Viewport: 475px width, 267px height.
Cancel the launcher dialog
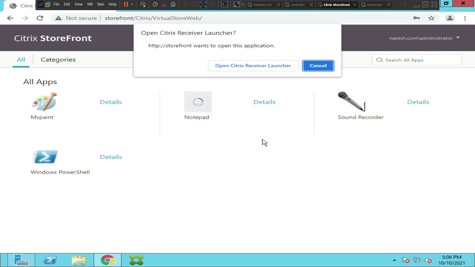[318, 66]
